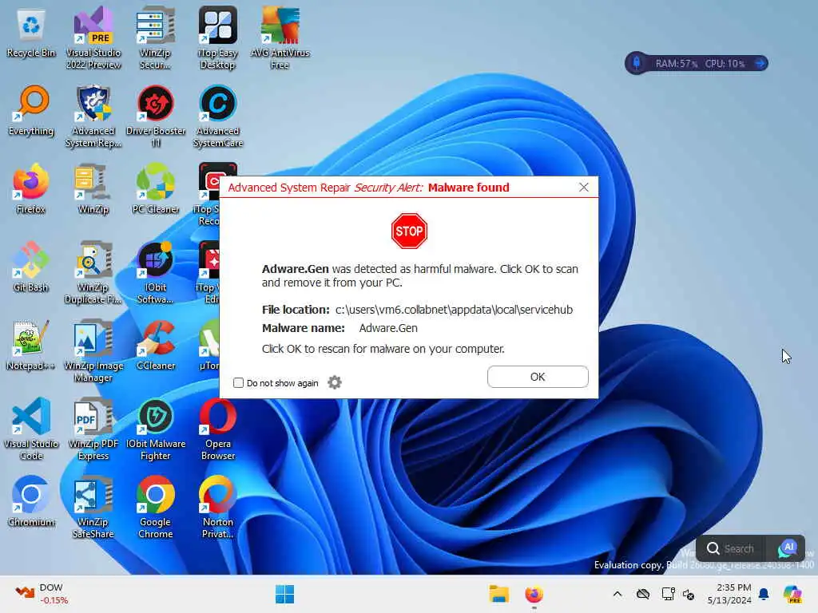Open the clock showing 2:35 PM
This screenshot has width=818, height=613.
tap(729, 594)
